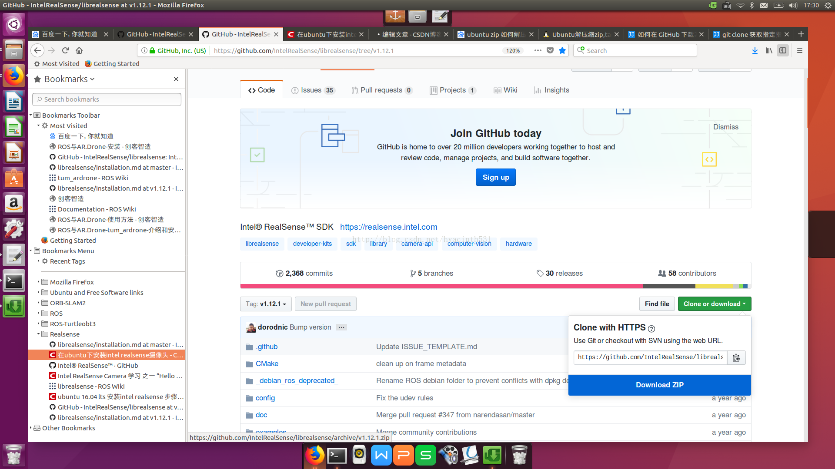Open the Firefox hamburger menu
The image size is (835, 469).
799,50
